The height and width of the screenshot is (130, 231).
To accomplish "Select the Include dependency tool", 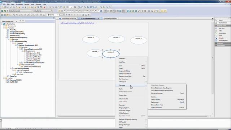I will tap(221, 38).
